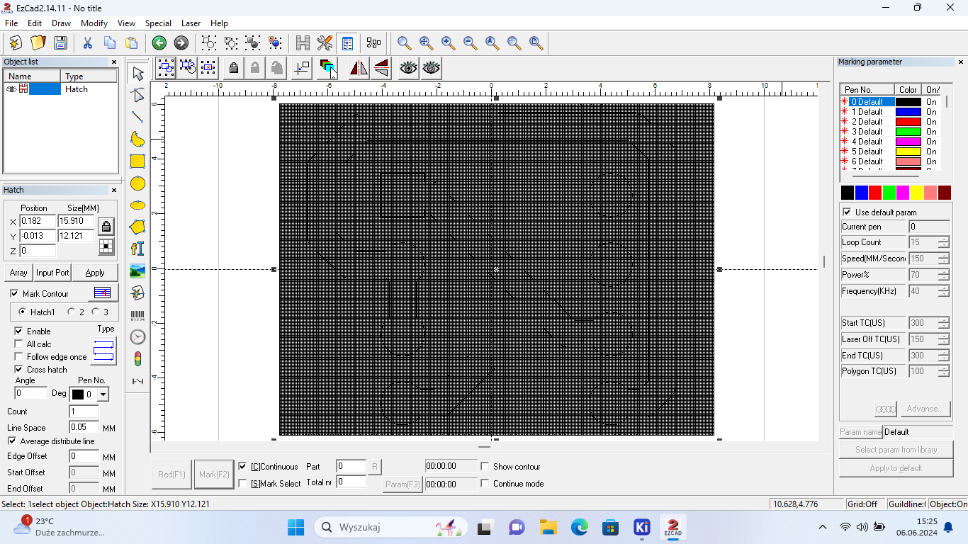Click the Param(F3) button
Screen dimensions: 968x544
pos(403,484)
